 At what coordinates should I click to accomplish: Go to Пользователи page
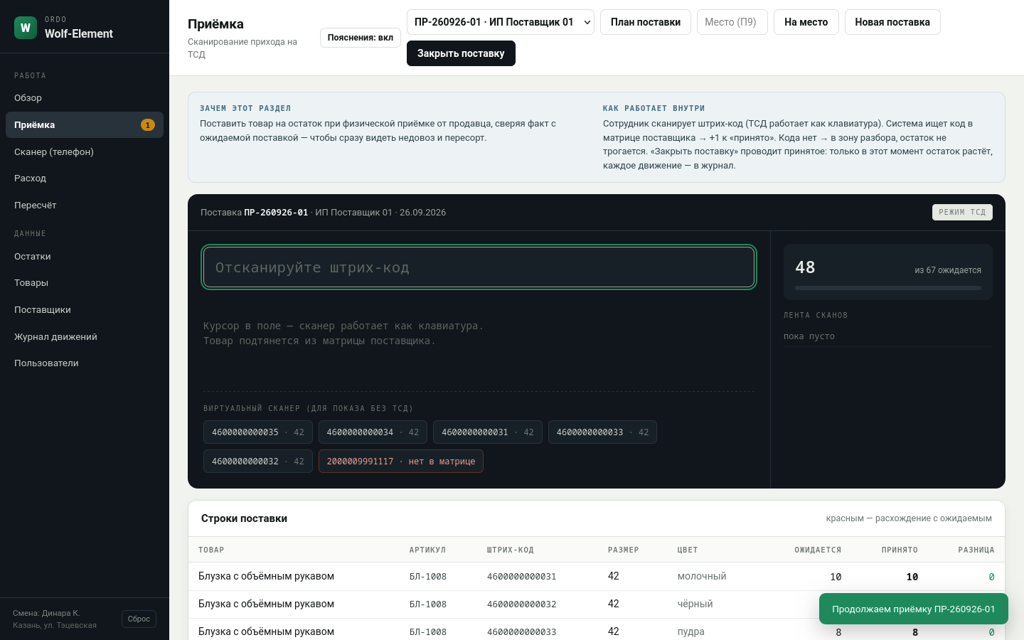(85, 363)
